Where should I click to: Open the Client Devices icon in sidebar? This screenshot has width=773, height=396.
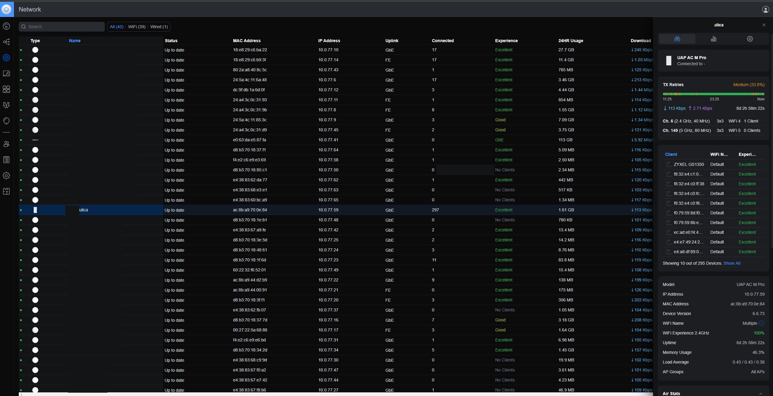(x=6, y=73)
